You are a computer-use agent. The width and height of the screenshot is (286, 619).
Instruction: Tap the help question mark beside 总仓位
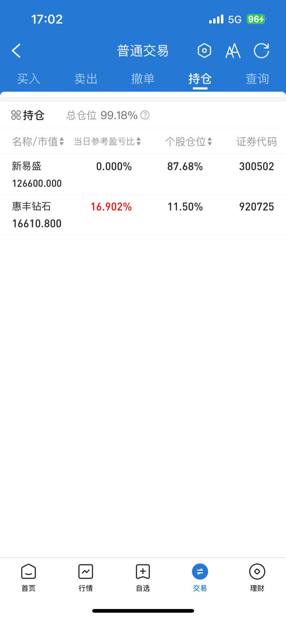click(x=145, y=115)
